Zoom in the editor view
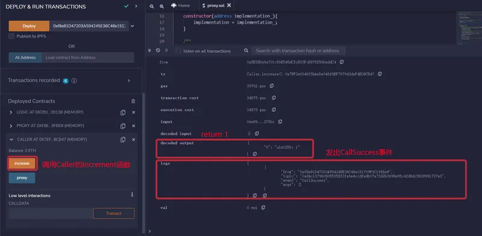The height and width of the screenshot is (236, 482). point(161,6)
